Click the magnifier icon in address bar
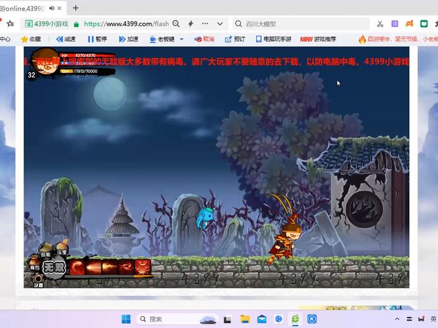This screenshot has width=438, height=328. pos(176,24)
